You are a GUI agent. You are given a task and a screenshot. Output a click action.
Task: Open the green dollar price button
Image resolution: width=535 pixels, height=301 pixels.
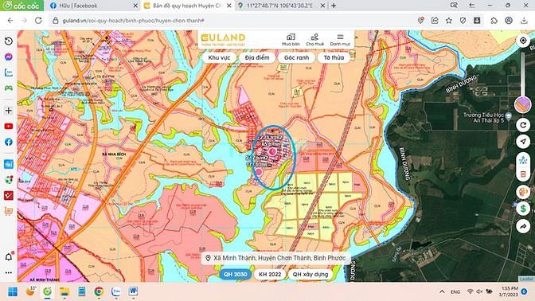pos(523,209)
